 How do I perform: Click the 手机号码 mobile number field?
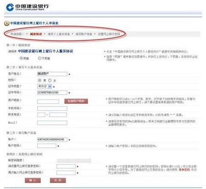tap(52, 108)
